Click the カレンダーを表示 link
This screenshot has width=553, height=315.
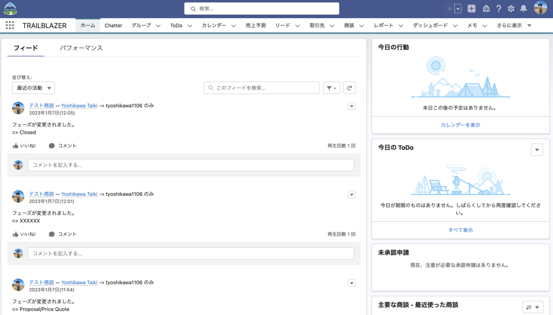click(x=460, y=125)
